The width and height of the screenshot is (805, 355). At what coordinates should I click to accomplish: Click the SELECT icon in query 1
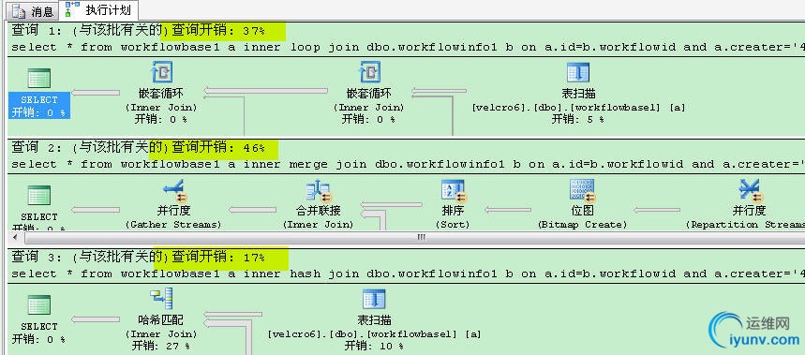pyautogui.click(x=39, y=78)
